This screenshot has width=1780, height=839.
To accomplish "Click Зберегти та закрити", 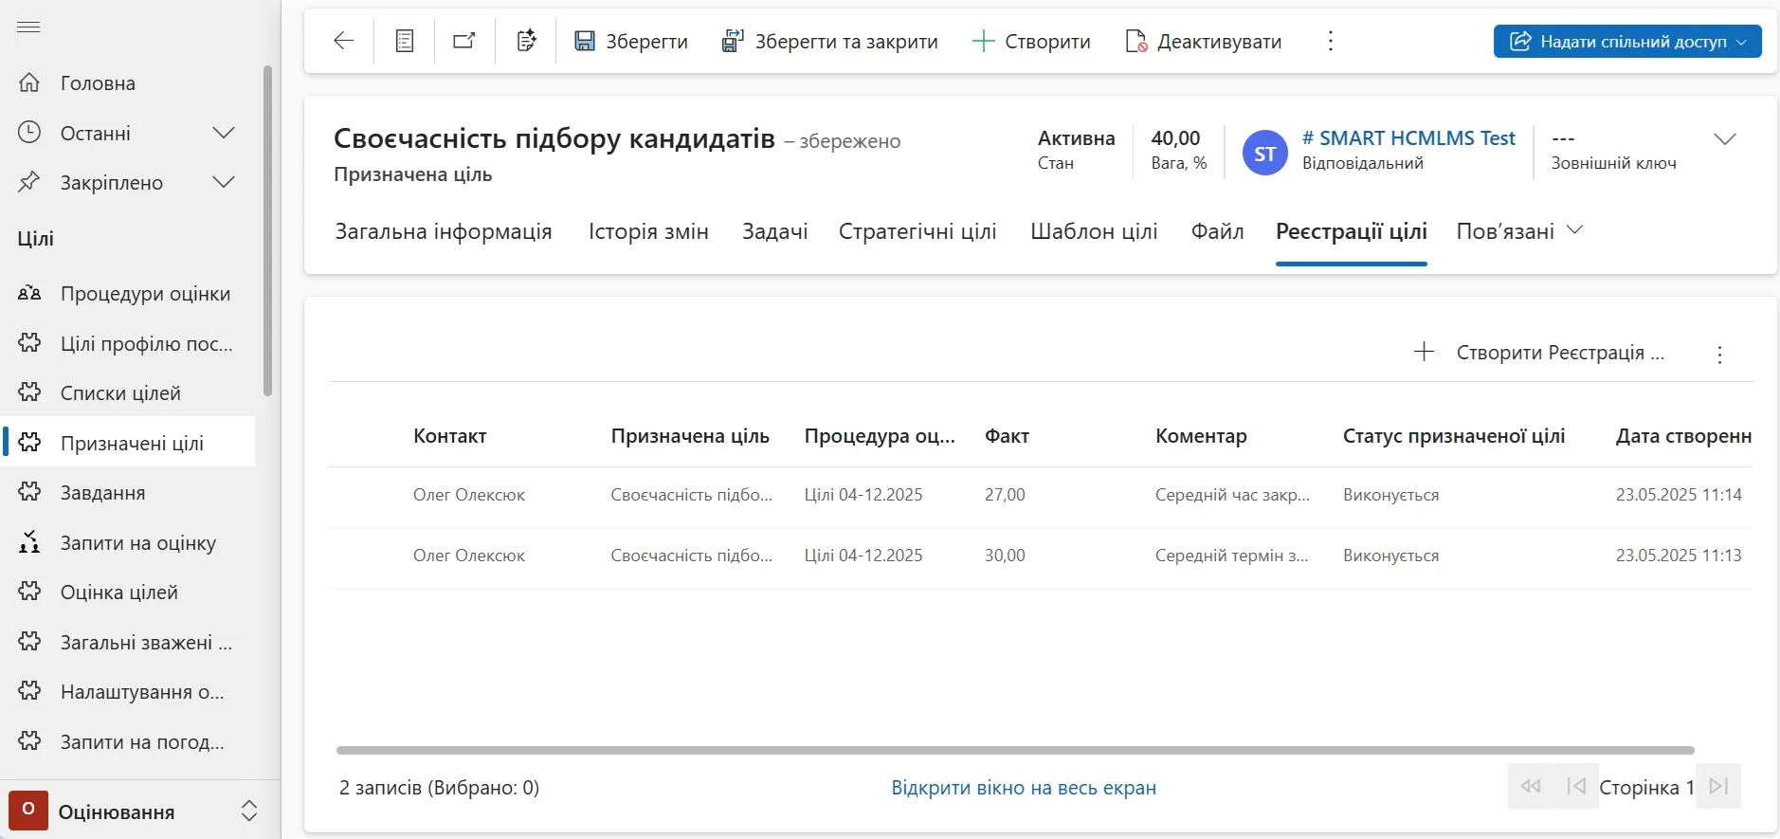I will point(829,41).
